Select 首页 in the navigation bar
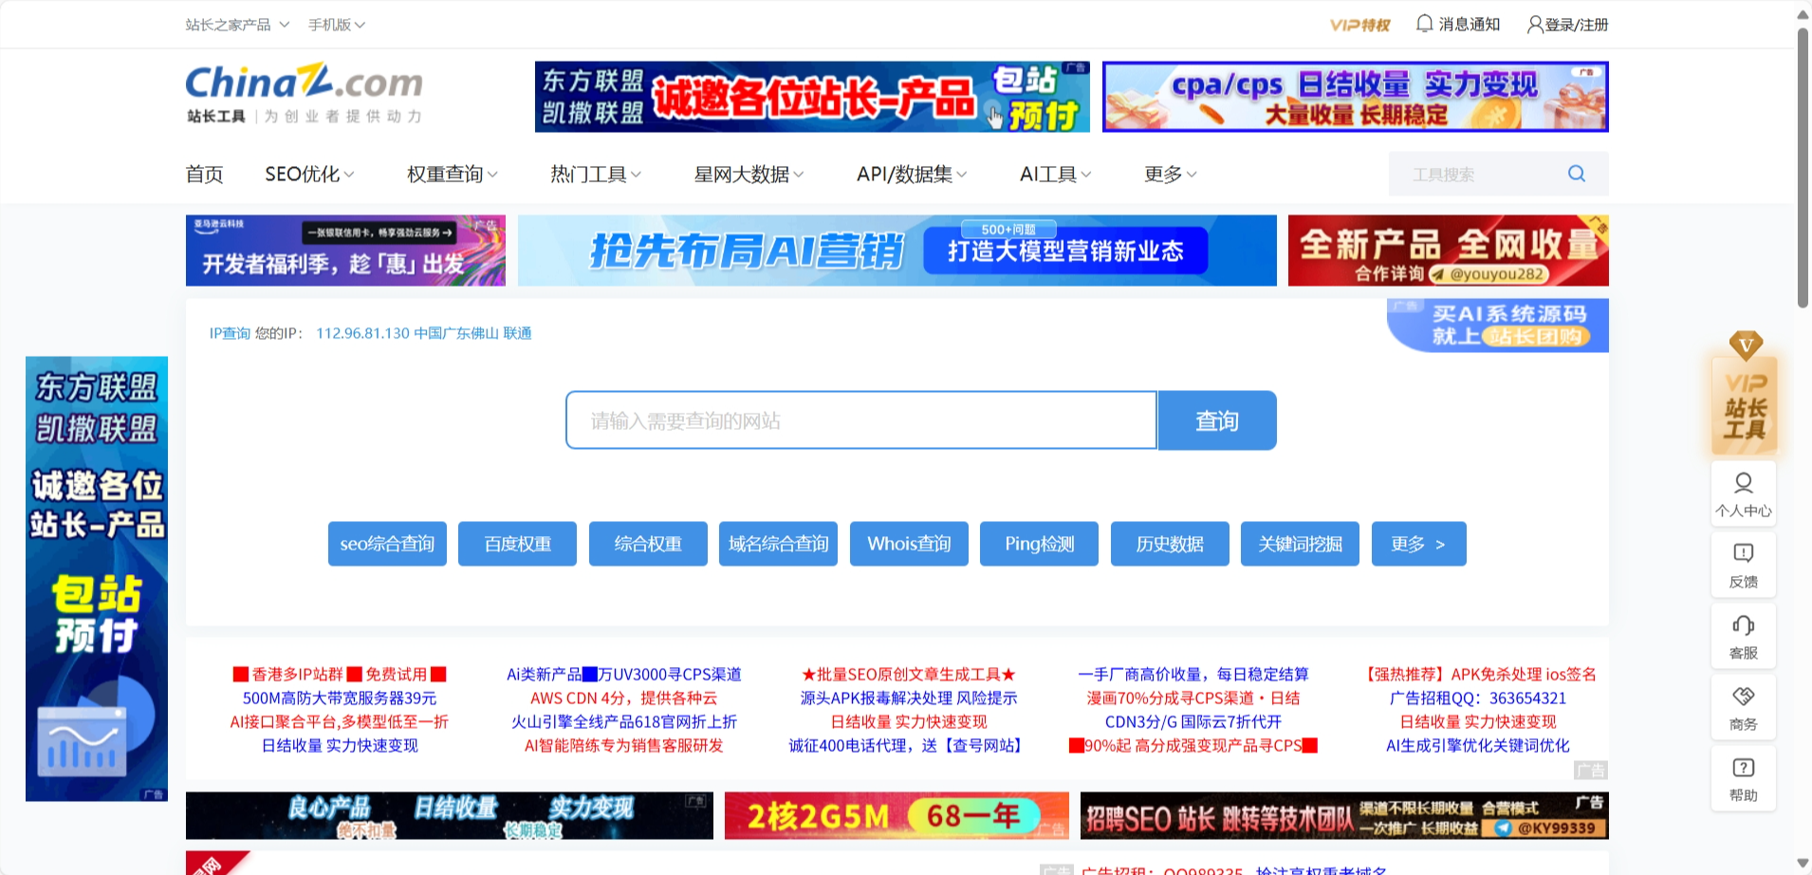 [204, 174]
